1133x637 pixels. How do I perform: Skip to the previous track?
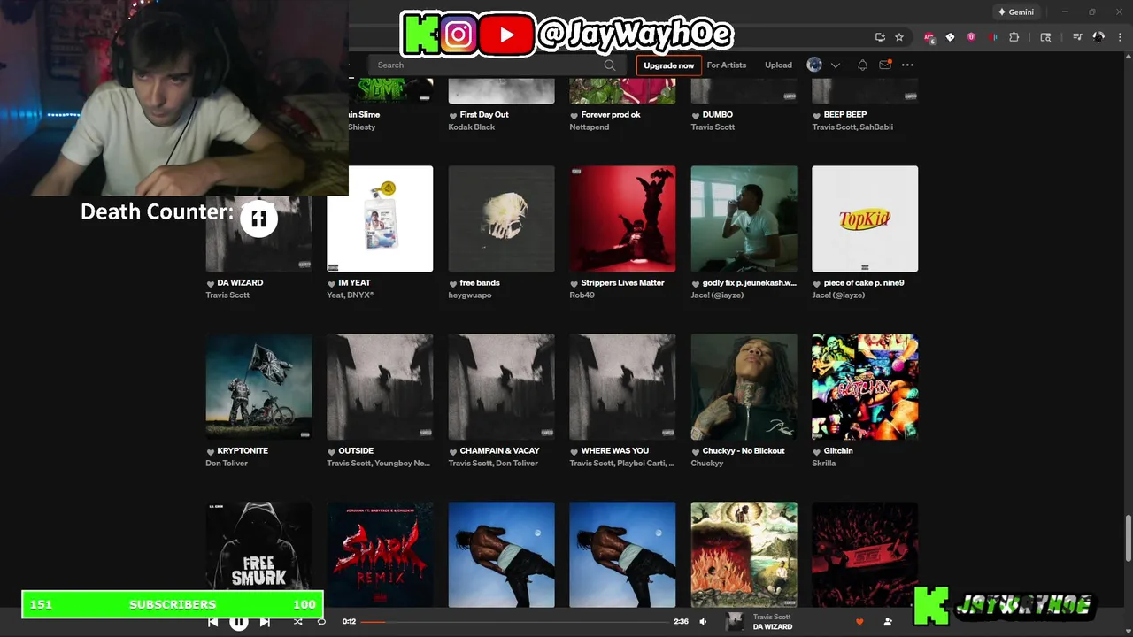pyautogui.click(x=213, y=622)
